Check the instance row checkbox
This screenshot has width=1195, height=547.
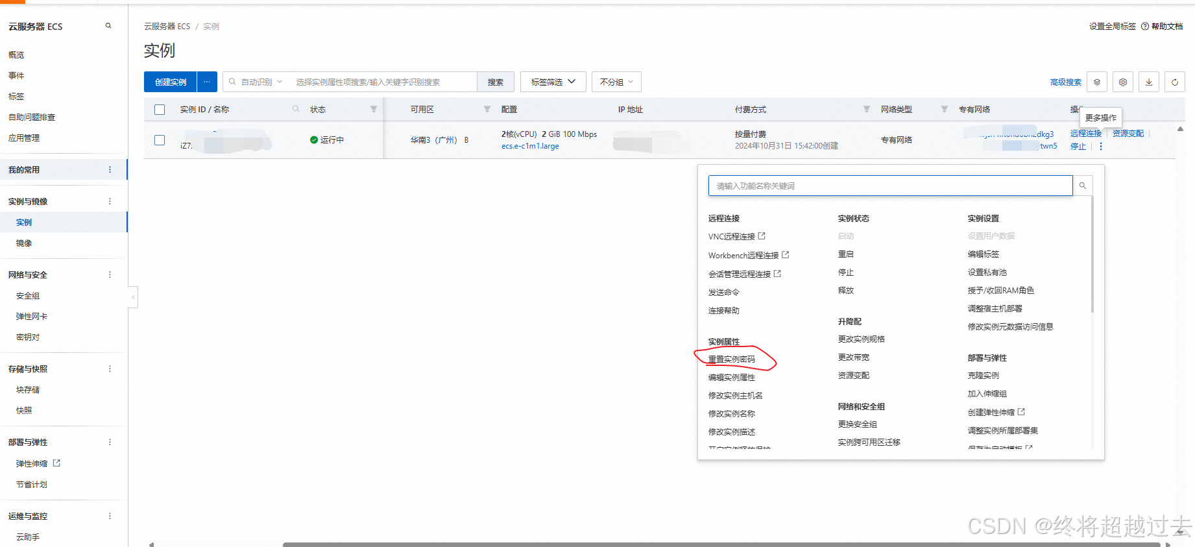160,140
